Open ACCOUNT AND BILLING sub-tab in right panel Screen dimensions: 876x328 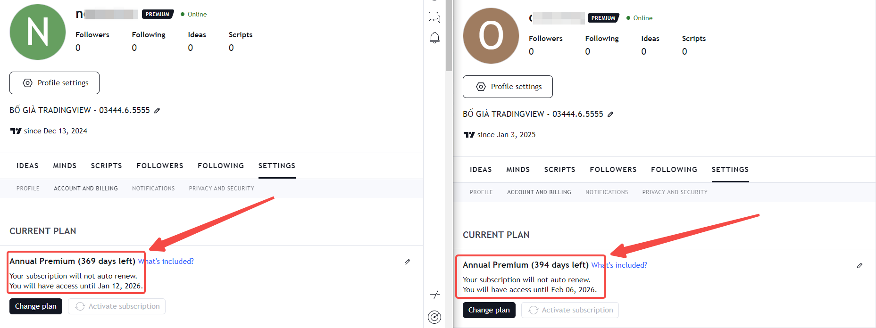tap(539, 192)
